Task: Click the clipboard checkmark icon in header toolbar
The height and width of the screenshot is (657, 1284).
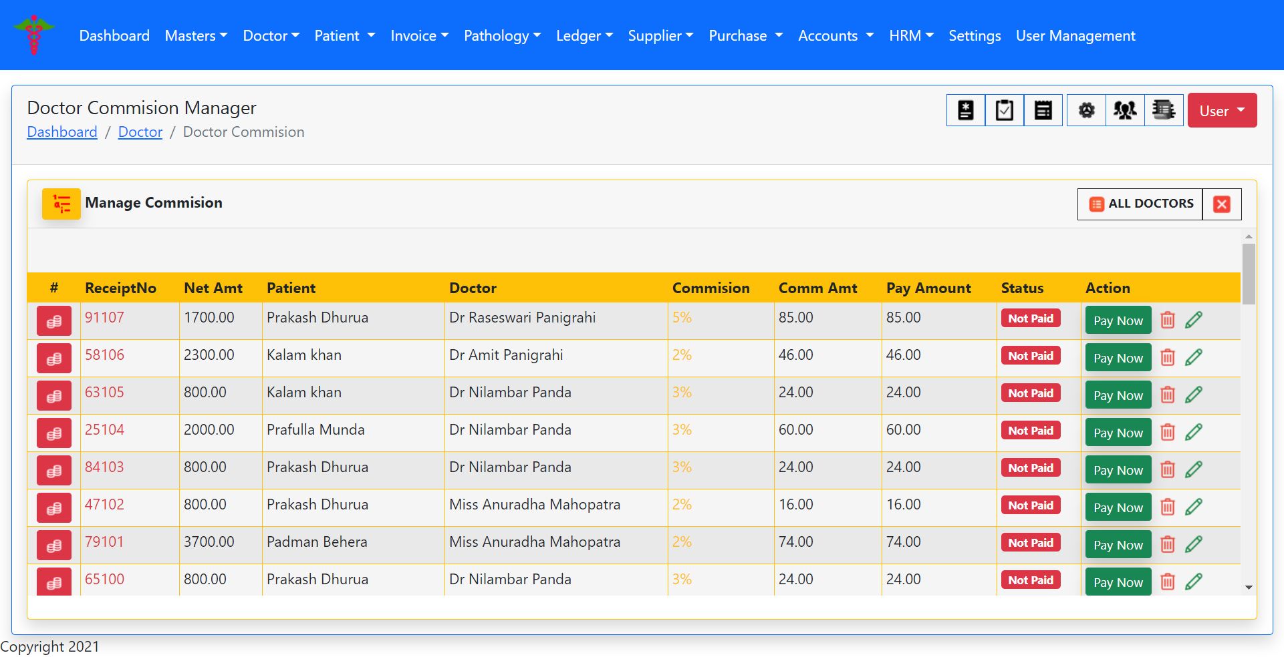Action: click(x=1004, y=110)
